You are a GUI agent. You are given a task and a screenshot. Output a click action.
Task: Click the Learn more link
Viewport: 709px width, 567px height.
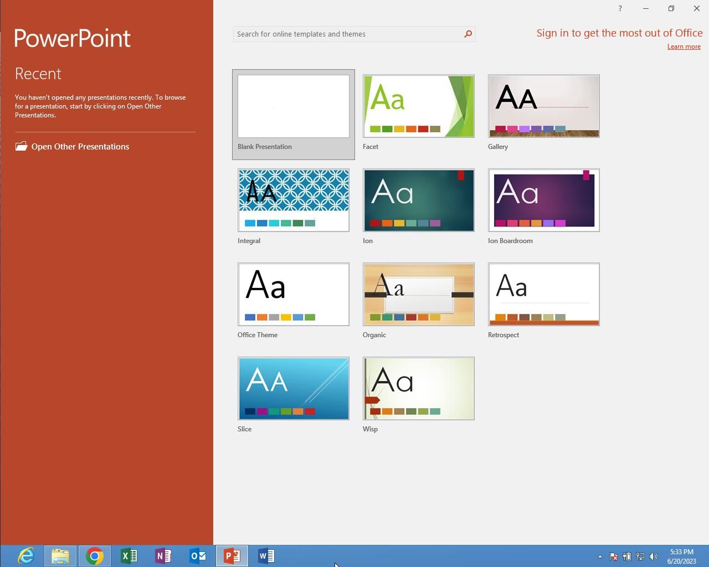(x=684, y=47)
